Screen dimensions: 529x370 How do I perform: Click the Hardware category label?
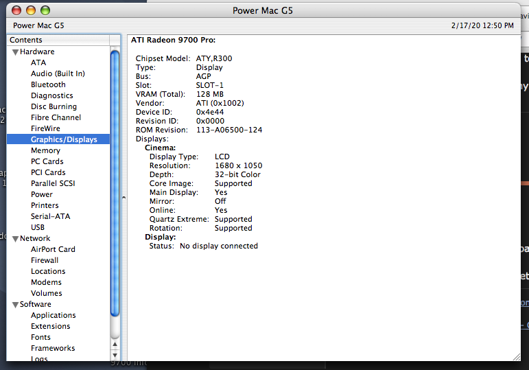tap(37, 51)
